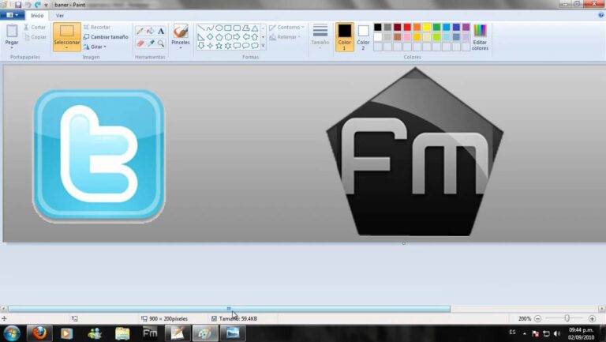Screen dimensions: 606x342
Task: Click the Save icon in quick access toolbar
Action: pos(18,5)
